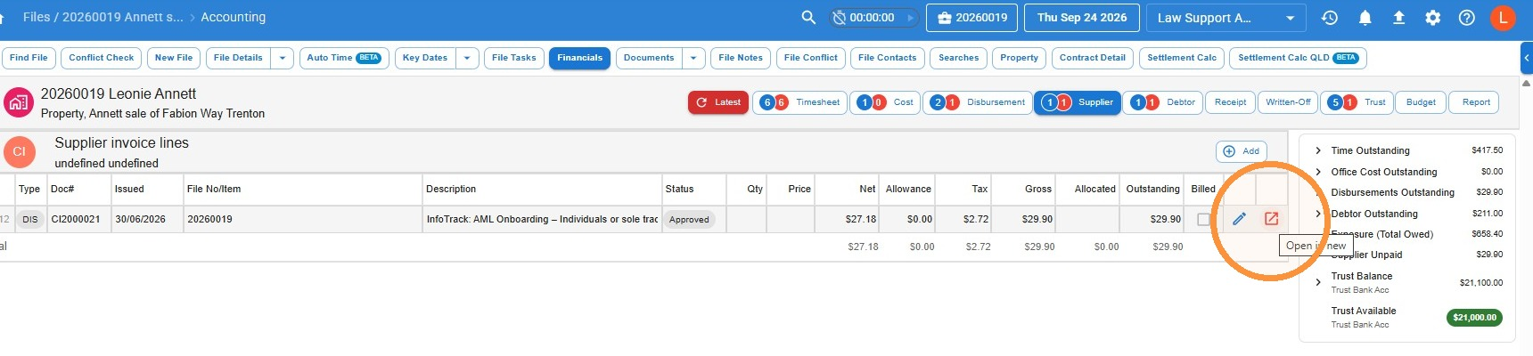Edit invoice CI2000021 with the pencil icon

coord(1239,219)
